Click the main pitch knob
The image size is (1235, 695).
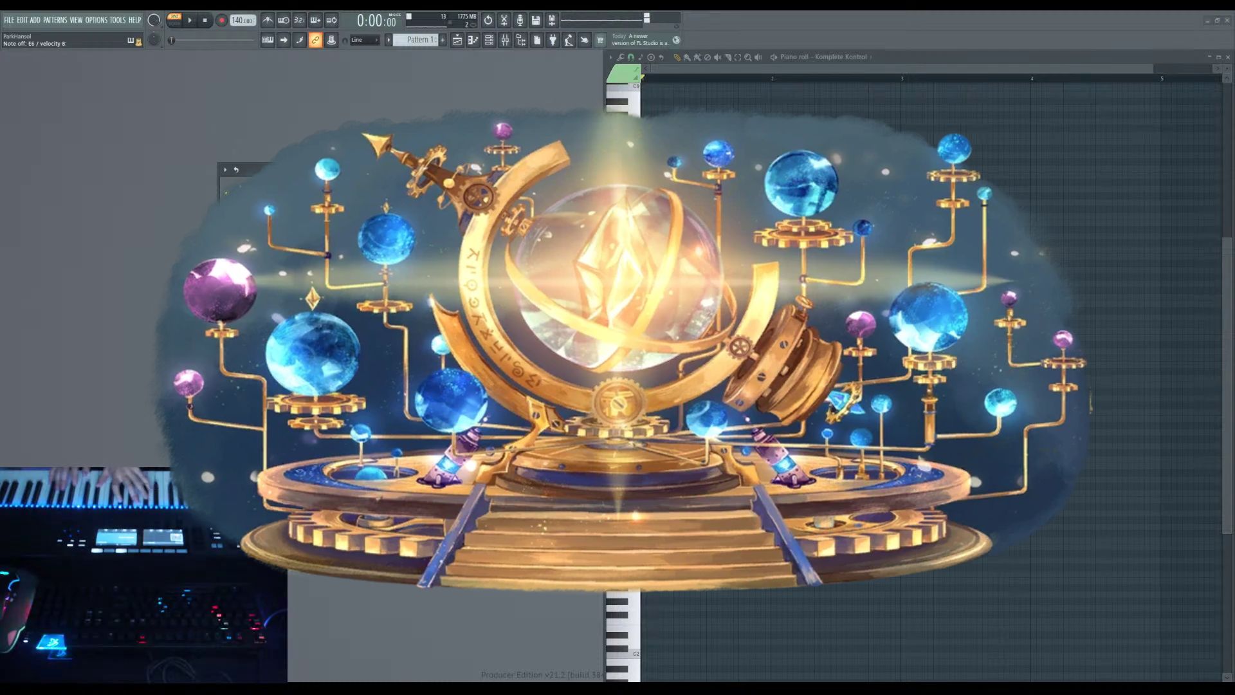point(154,40)
